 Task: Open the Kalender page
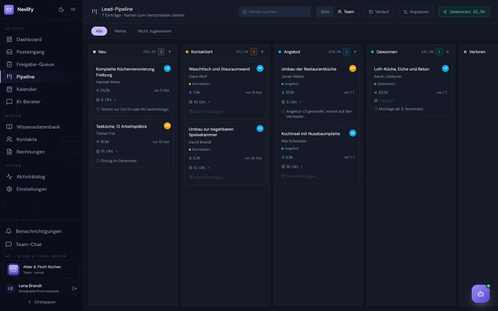41,89
